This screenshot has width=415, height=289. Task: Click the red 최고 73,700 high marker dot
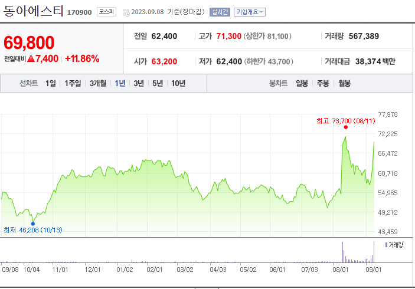coord(346,127)
